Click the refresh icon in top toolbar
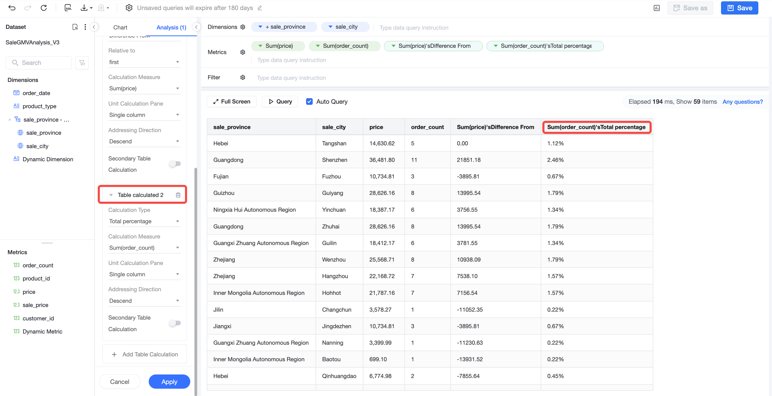The image size is (772, 396). point(44,8)
